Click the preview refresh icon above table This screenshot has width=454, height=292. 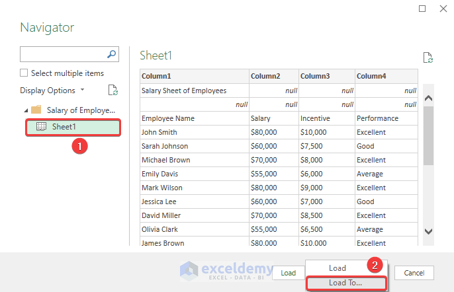pyautogui.click(x=428, y=59)
